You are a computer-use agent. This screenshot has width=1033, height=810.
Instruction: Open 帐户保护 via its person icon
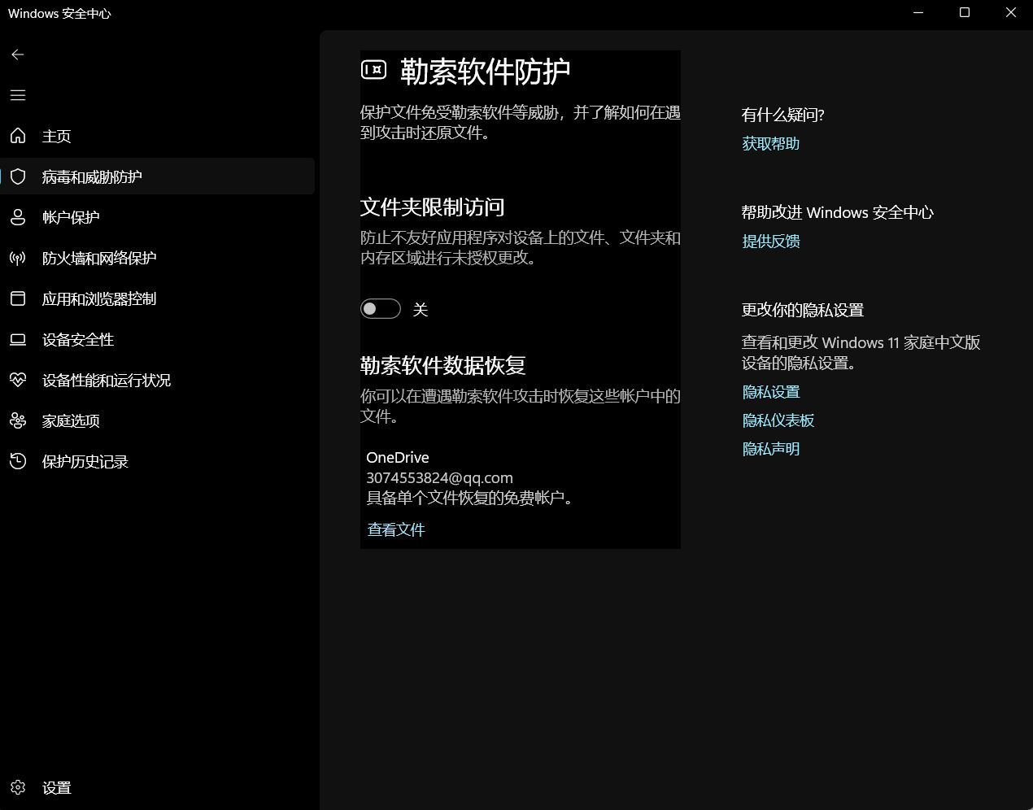click(17, 217)
